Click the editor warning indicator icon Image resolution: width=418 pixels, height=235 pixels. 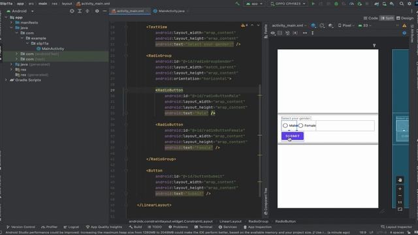tap(244, 25)
